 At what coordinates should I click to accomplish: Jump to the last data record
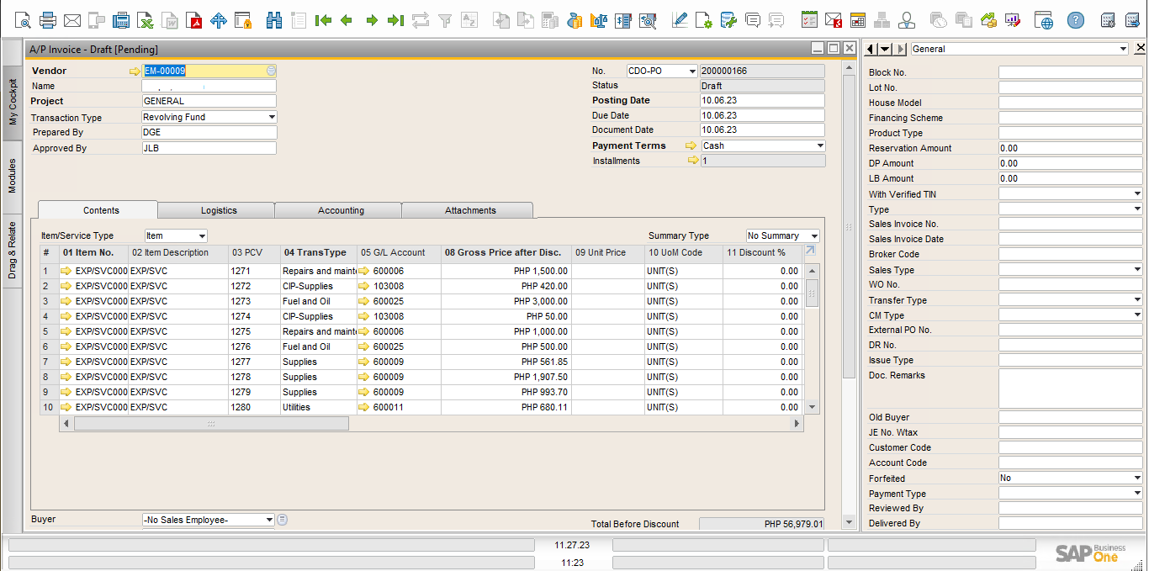tap(395, 20)
